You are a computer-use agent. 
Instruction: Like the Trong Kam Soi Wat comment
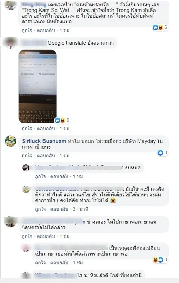pyautogui.click(x=27, y=31)
